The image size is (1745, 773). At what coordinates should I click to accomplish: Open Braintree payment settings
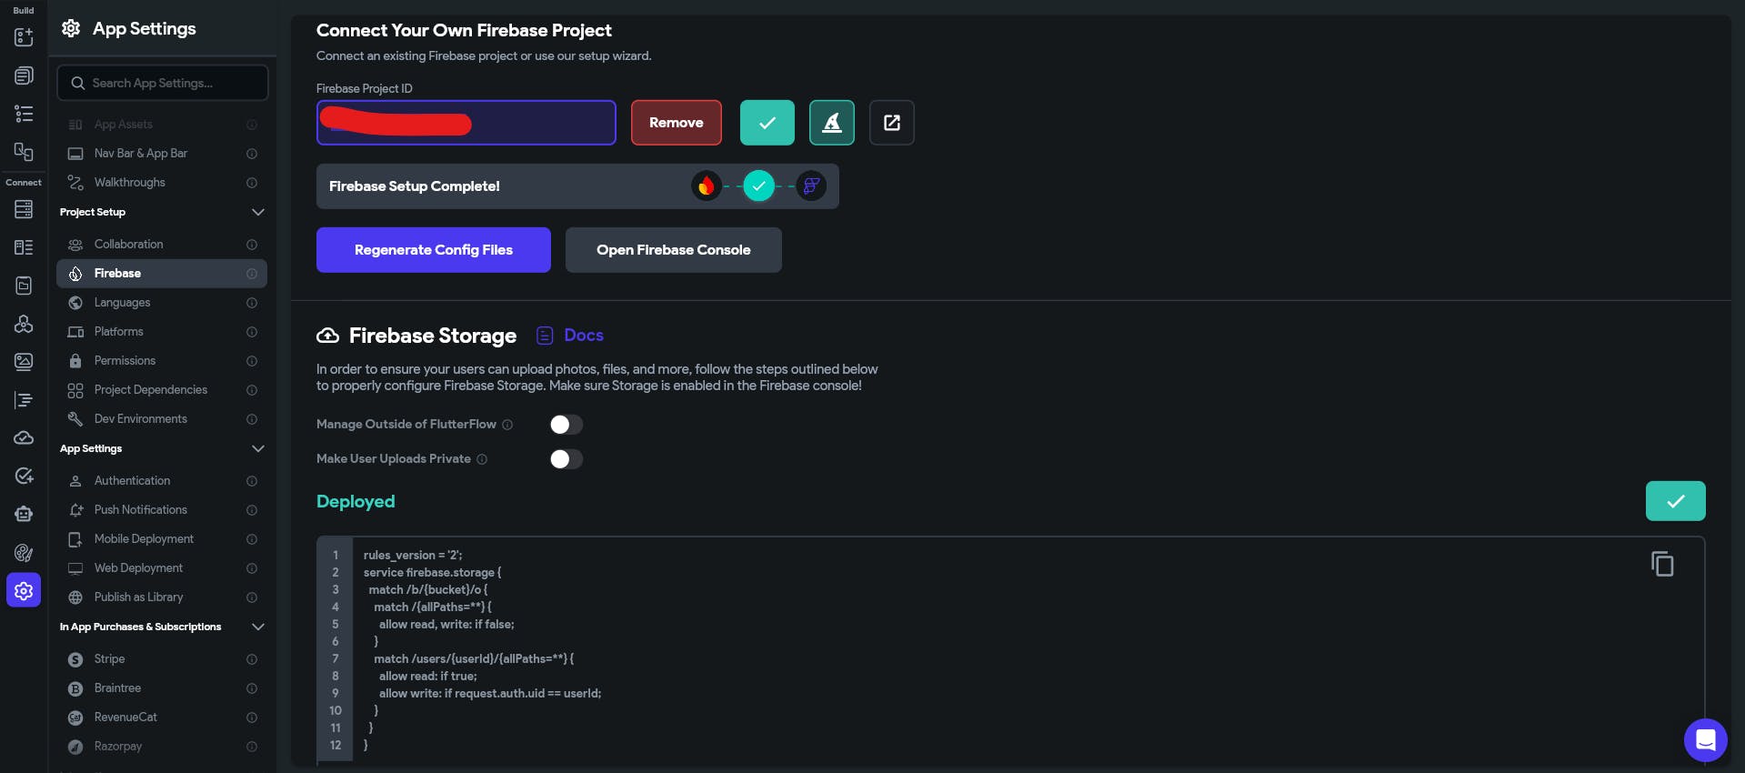(x=162, y=688)
